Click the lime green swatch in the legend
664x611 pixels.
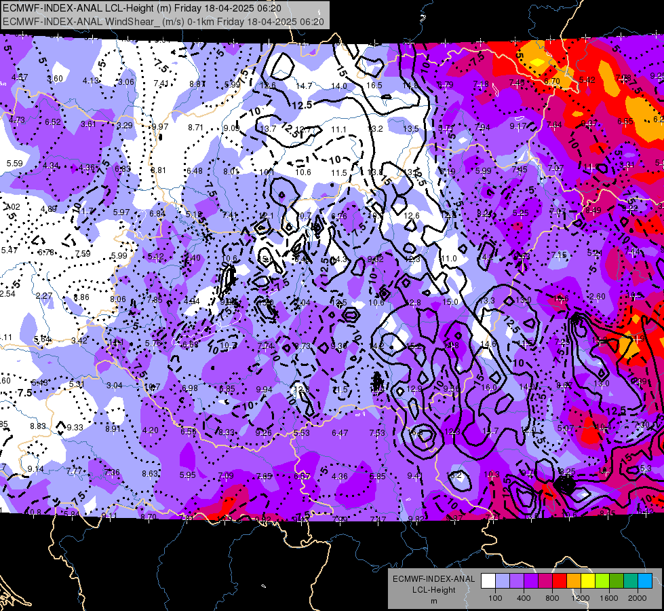[602, 581]
